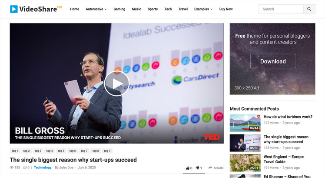Open the Gaming menu item
325x178 pixels.
(119, 9)
